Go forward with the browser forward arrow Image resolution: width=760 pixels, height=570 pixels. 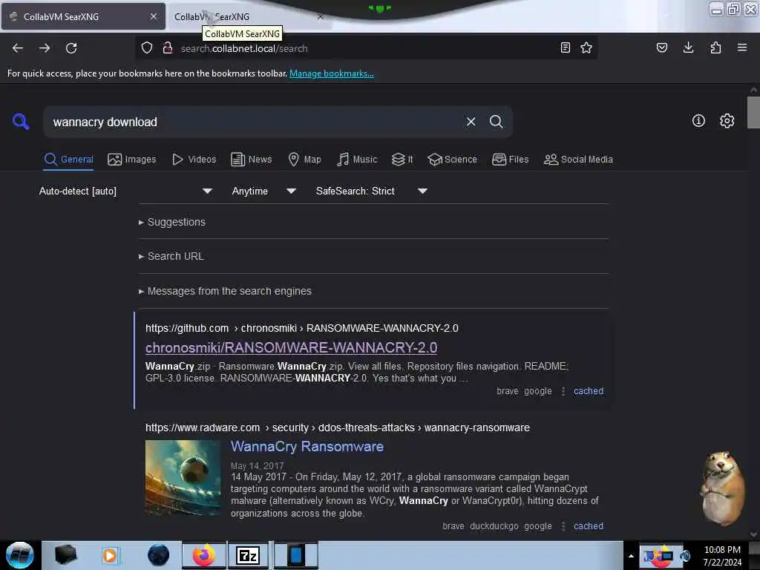45,48
